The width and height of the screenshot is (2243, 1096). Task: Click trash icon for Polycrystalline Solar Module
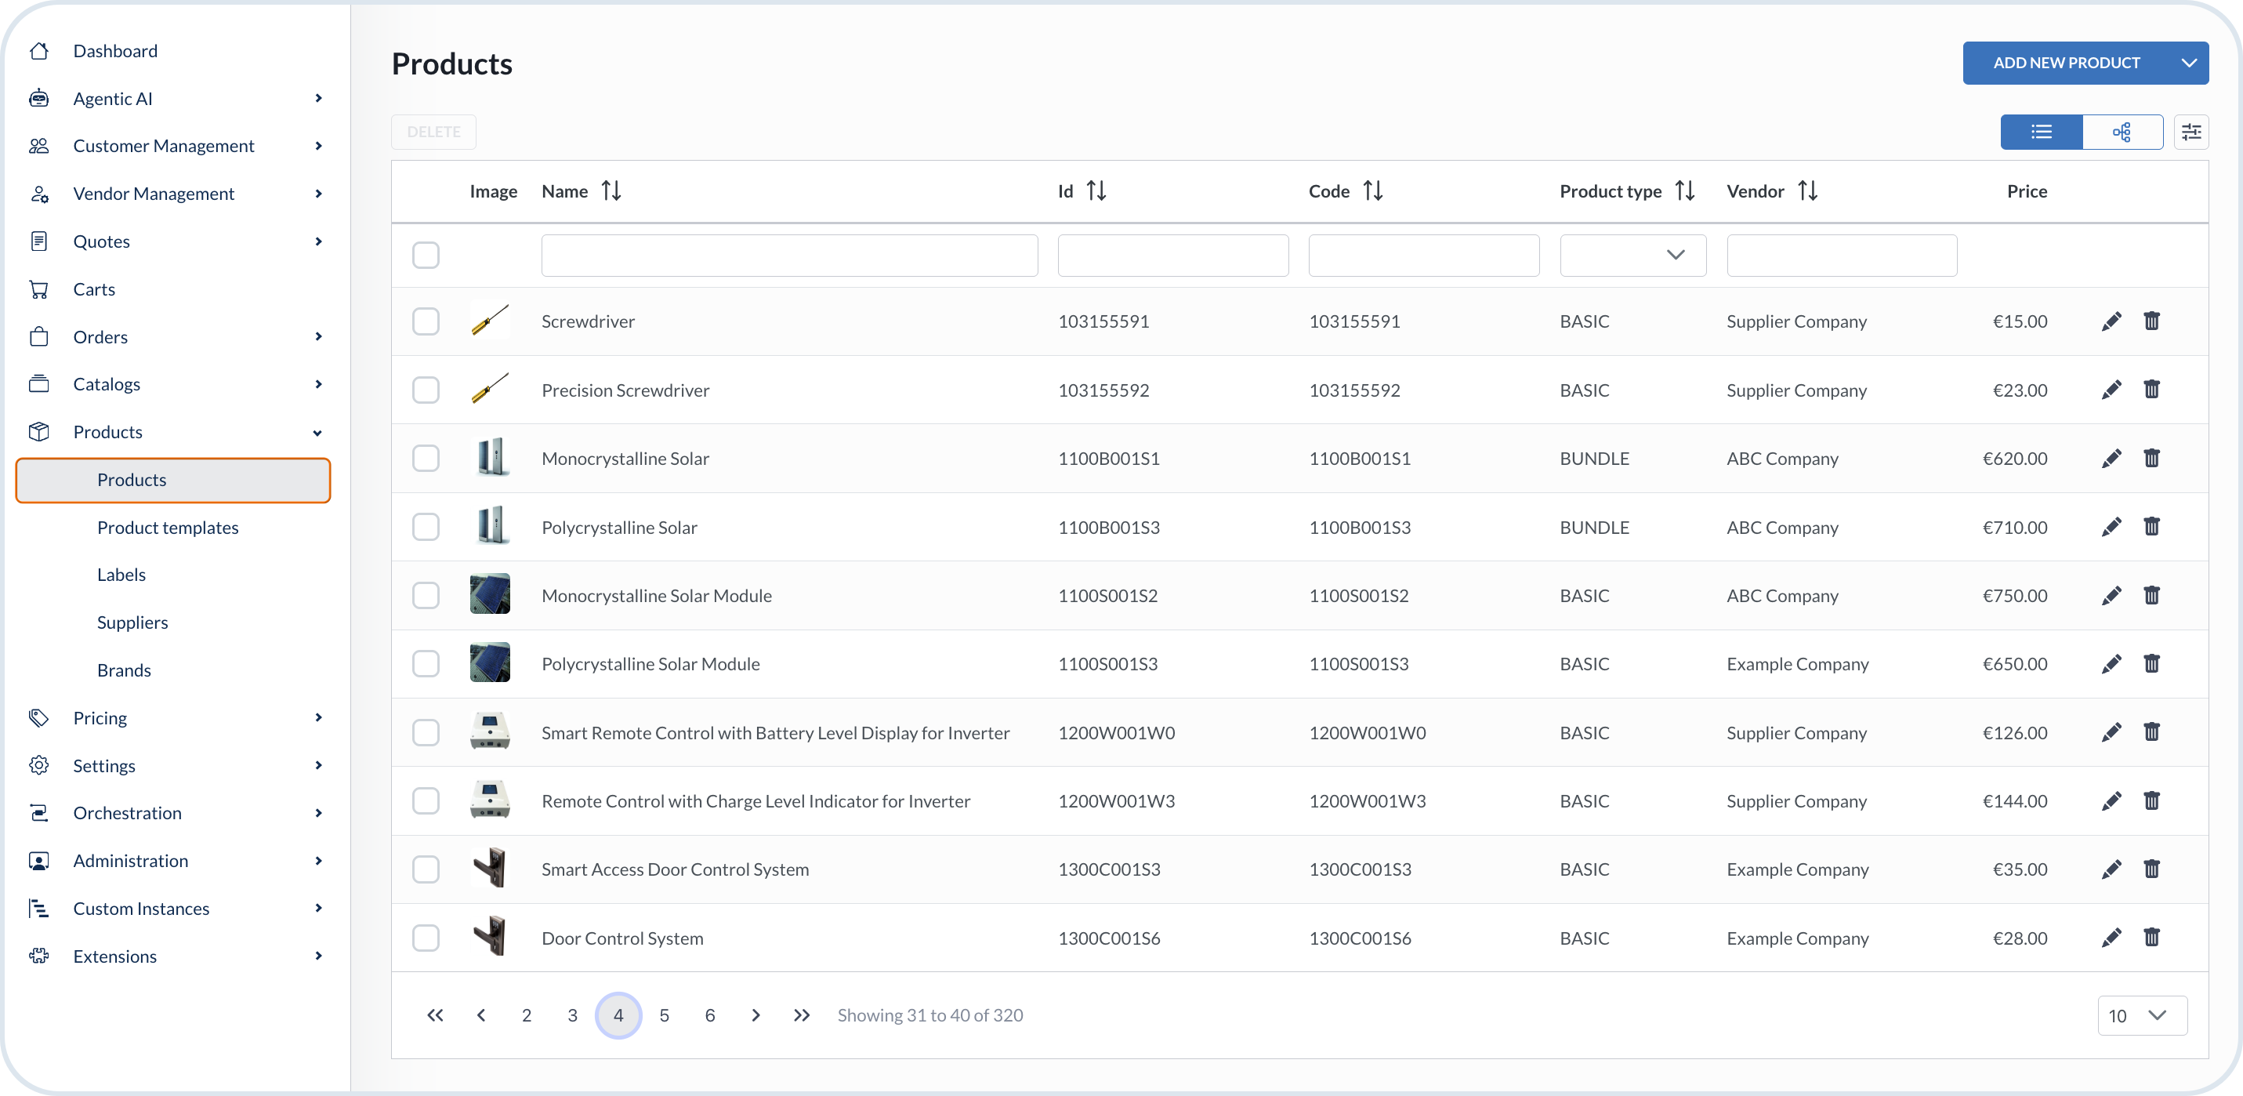(x=2151, y=664)
